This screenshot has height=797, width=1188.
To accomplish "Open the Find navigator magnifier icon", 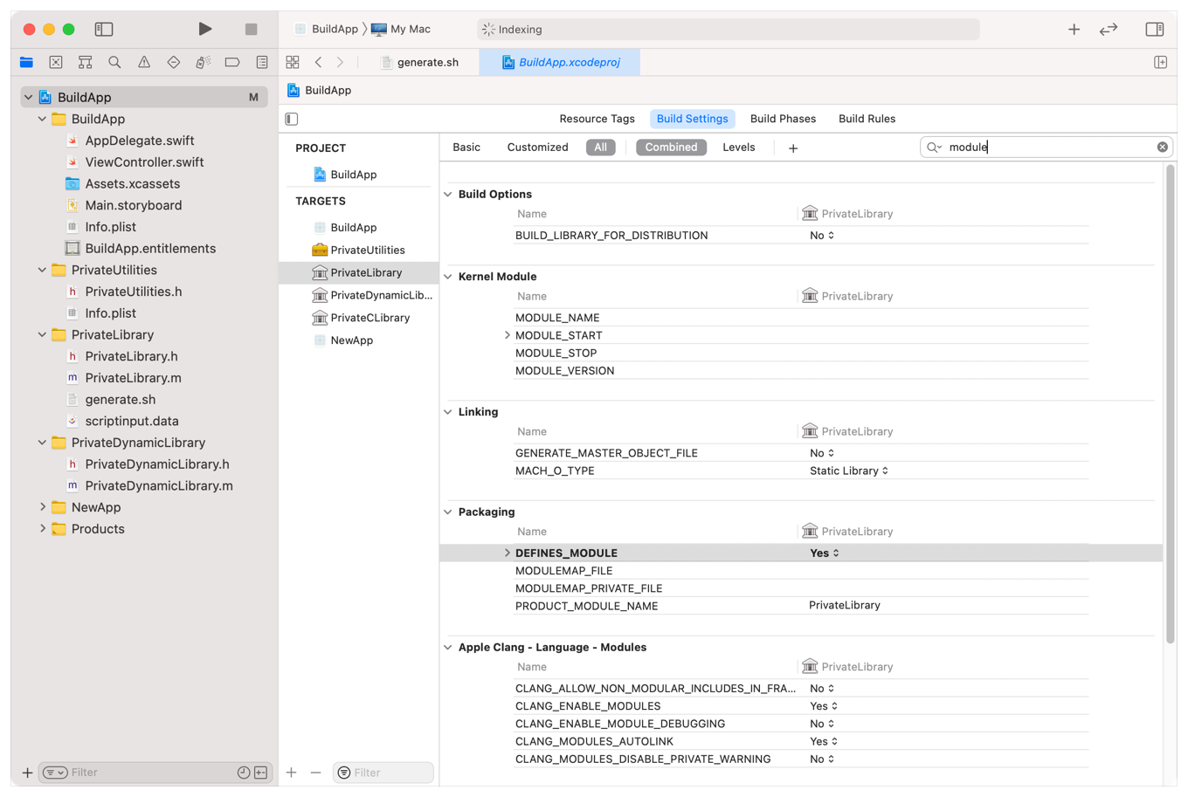I will pos(114,62).
